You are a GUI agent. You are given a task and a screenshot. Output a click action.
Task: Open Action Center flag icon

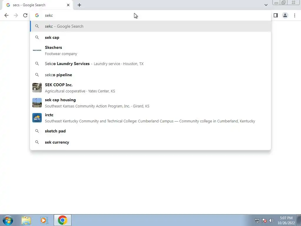click(264, 220)
